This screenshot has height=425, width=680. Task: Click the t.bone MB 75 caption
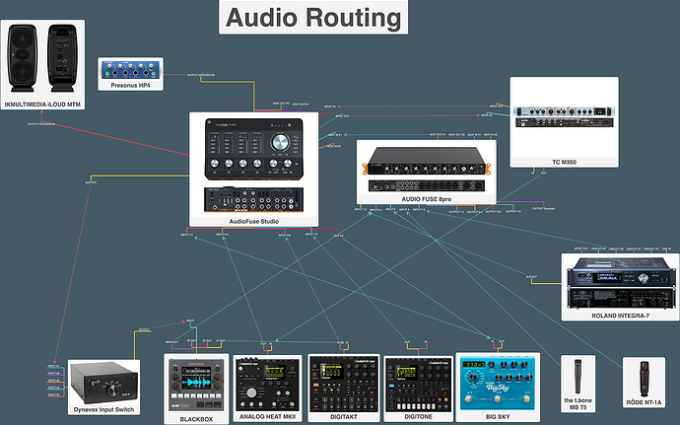pos(578,403)
